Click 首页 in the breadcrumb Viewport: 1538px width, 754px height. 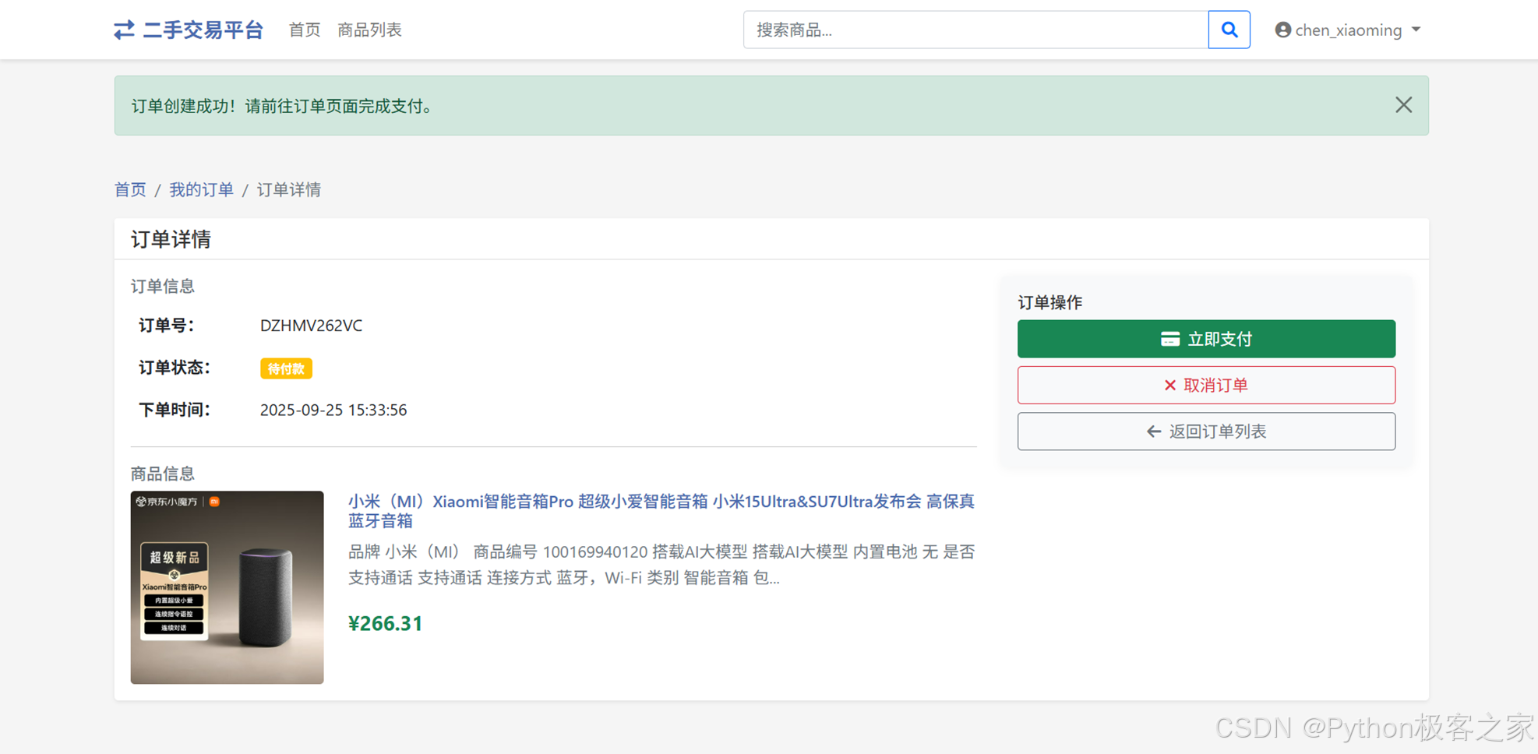coord(130,189)
